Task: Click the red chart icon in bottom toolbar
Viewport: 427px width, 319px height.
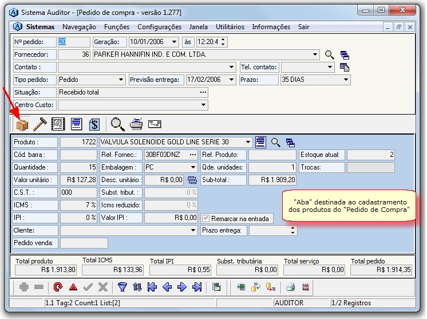Action: (x=306, y=287)
